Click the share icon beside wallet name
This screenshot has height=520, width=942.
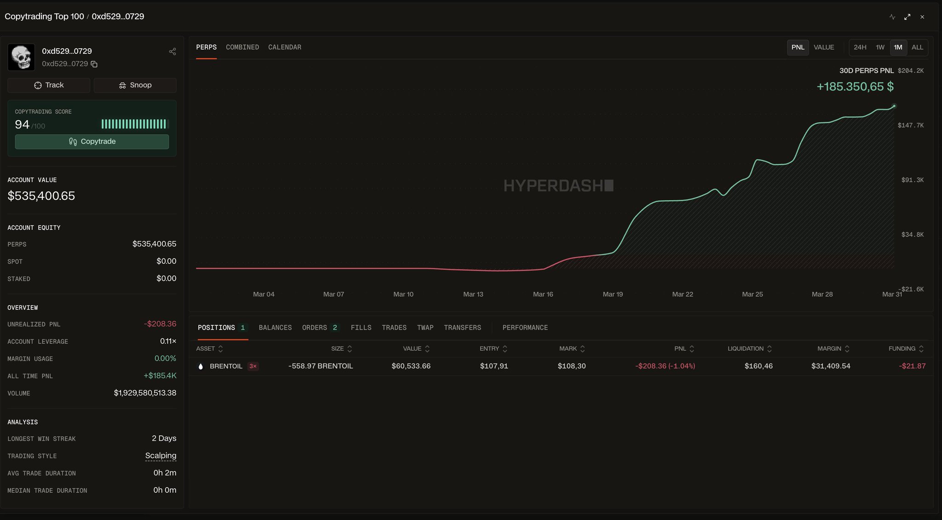coord(172,52)
